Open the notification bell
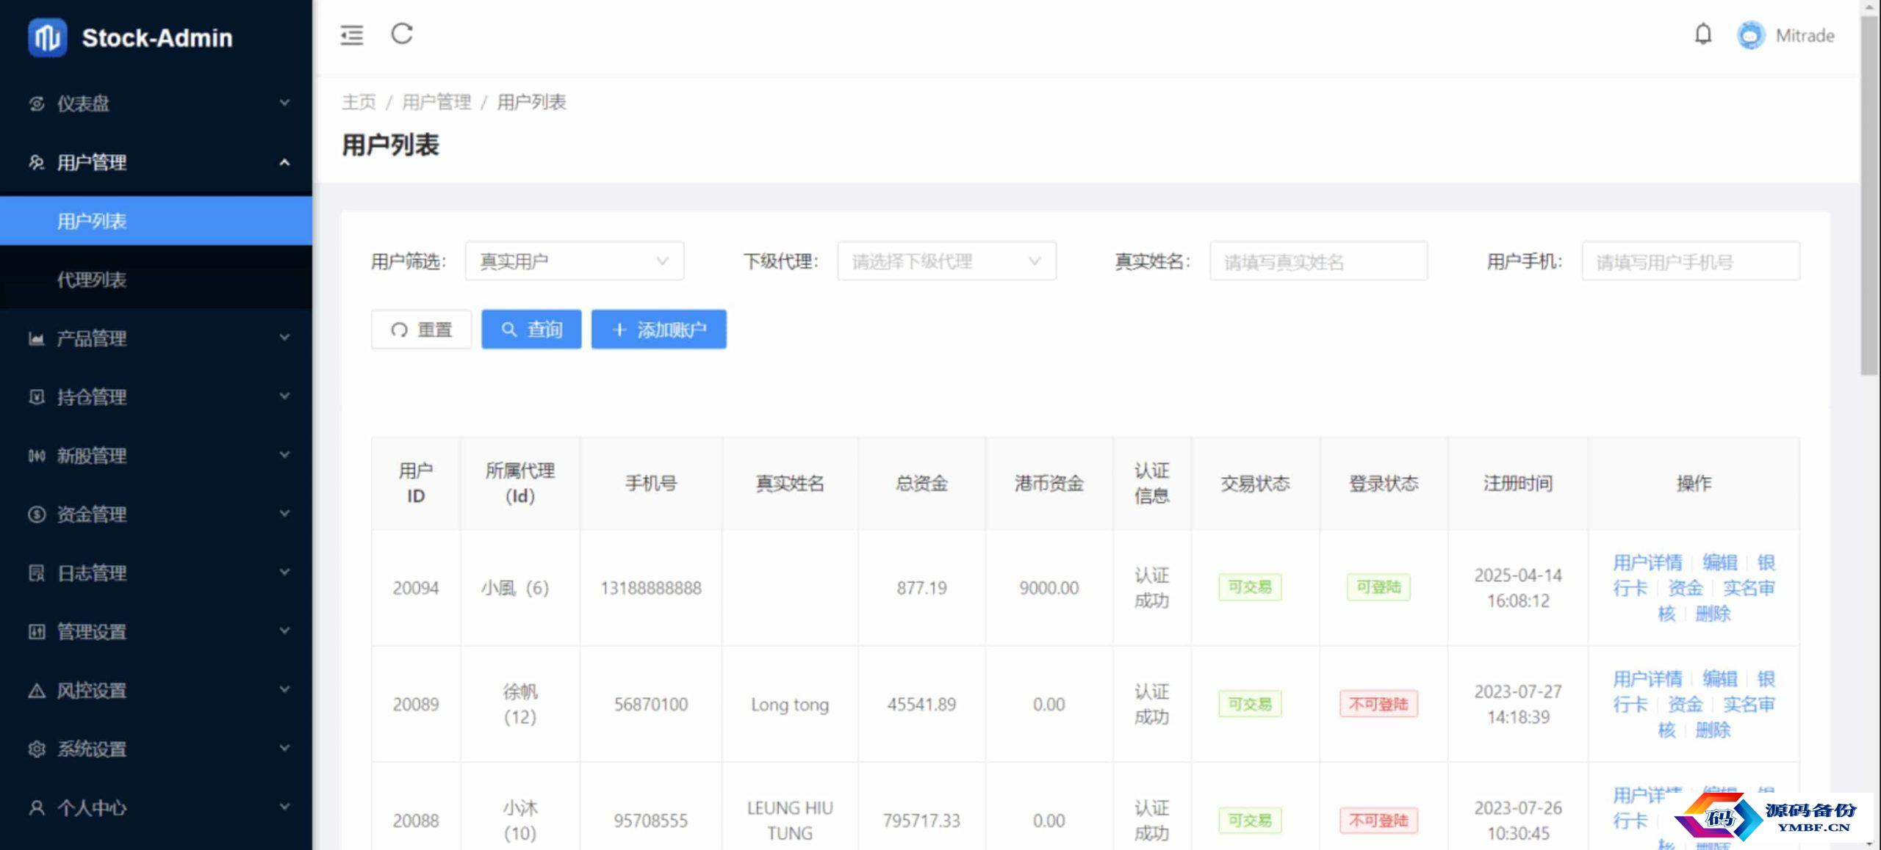The height and width of the screenshot is (850, 1881). 1703,34
